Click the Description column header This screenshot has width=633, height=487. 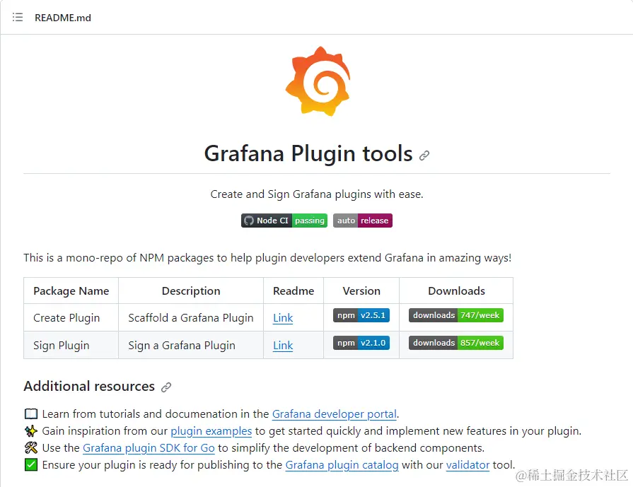pyautogui.click(x=191, y=291)
